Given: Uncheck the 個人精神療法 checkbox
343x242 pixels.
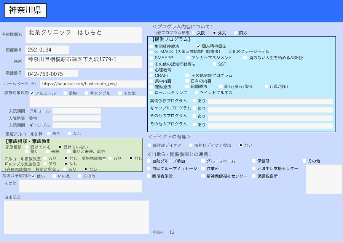Looking at the screenshot, I should (198, 46).
